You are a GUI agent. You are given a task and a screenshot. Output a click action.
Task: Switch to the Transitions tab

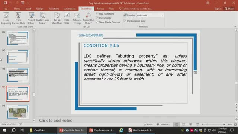coord(54,9)
